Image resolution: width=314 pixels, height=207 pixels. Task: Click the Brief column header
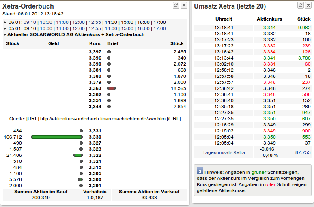(113, 43)
